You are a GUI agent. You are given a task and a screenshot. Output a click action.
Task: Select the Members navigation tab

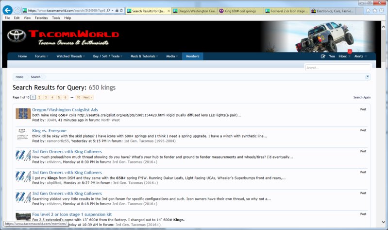(x=192, y=56)
